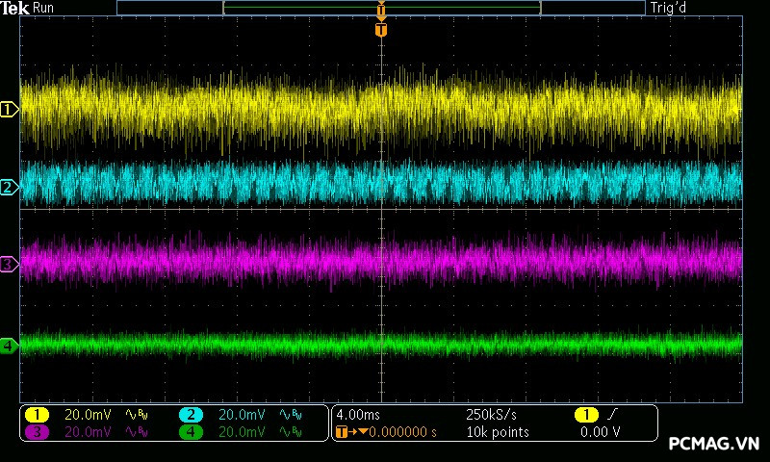This screenshot has width=770, height=462.
Task: Click channel 2 bandwidth limit icon
Action: click(291, 414)
